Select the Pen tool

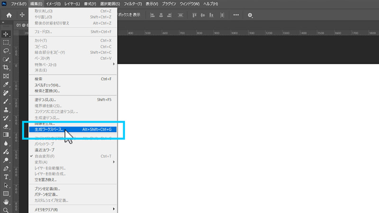point(6,169)
